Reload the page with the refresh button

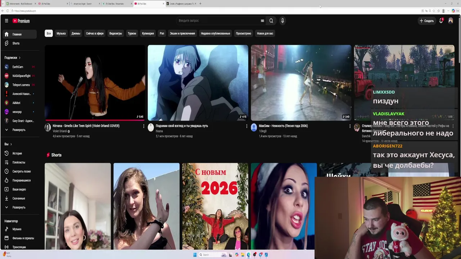(x=7, y=11)
